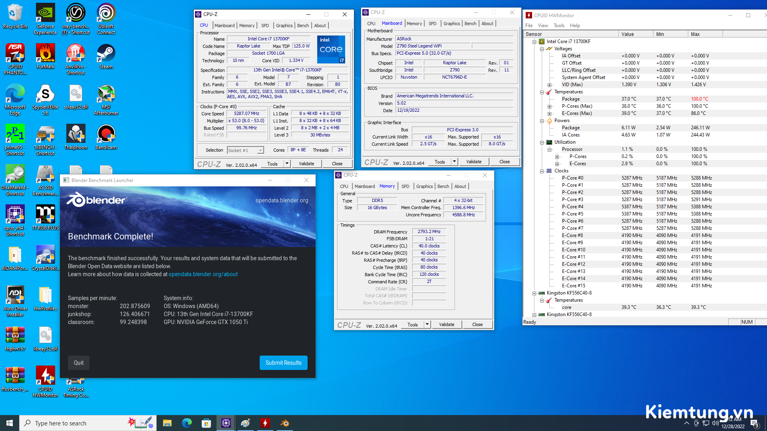Expand P-Cores (Max) temperature entry
This screenshot has width=767, height=431.
pos(549,106)
